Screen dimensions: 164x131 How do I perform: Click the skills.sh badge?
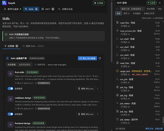(41, 46)
